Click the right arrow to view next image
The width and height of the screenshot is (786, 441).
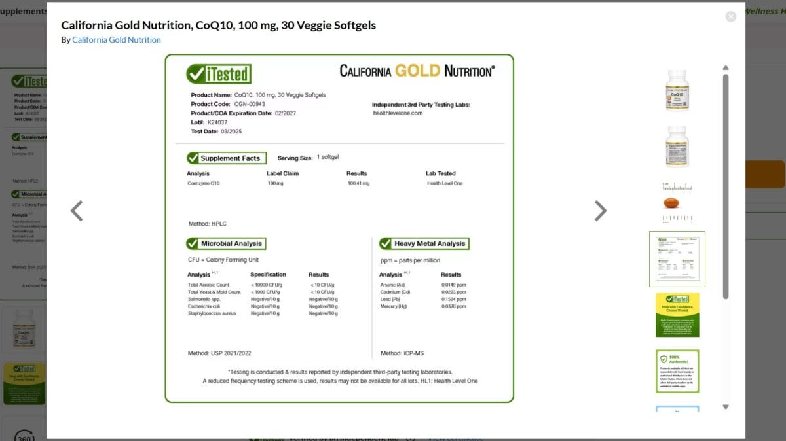pyautogui.click(x=600, y=211)
